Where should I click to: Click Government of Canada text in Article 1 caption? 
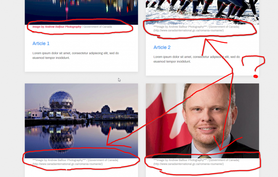pyautogui.click(x=98, y=27)
